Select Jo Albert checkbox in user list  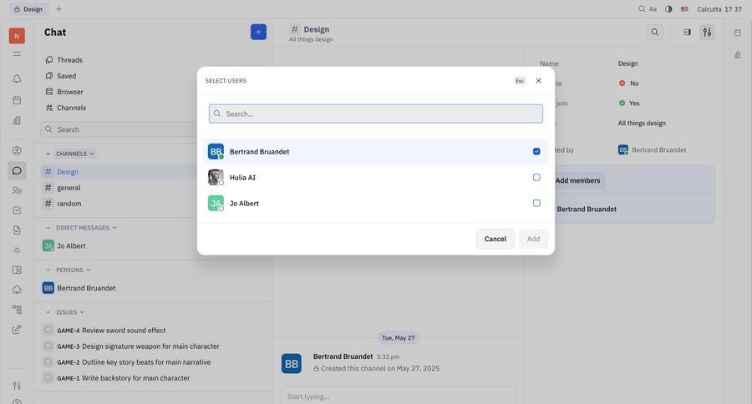[x=536, y=203]
